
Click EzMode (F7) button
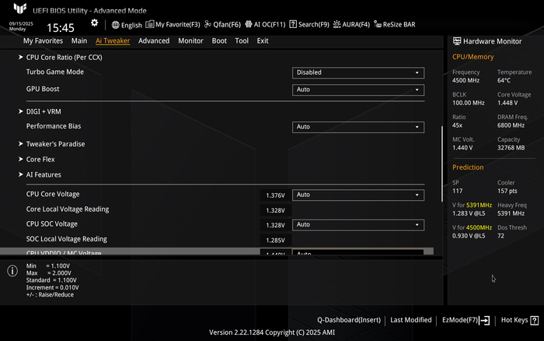click(x=466, y=320)
